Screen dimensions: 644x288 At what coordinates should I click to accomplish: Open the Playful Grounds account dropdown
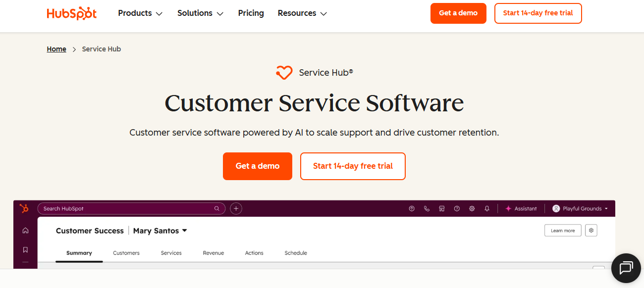point(580,208)
